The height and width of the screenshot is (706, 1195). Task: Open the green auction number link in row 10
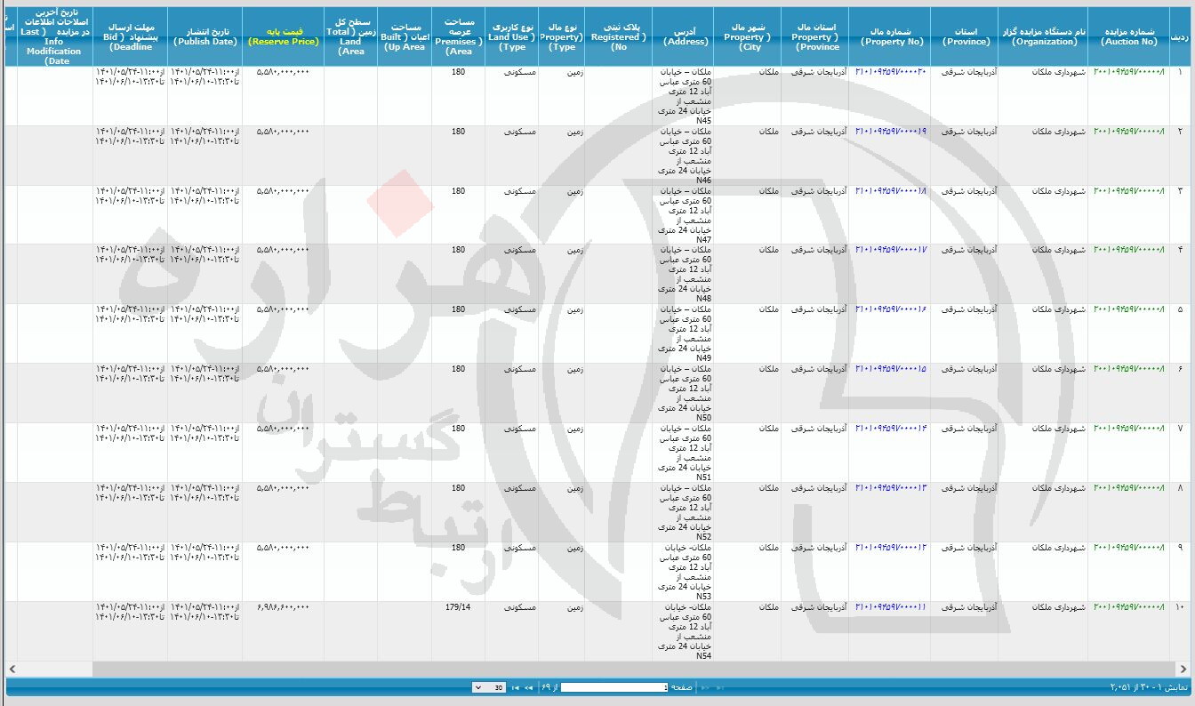tap(1128, 607)
